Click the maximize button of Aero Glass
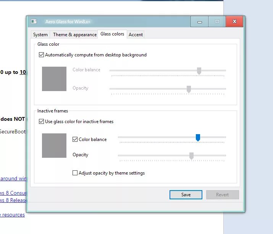The width and height of the screenshot is (273, 234). coord(217,22)
